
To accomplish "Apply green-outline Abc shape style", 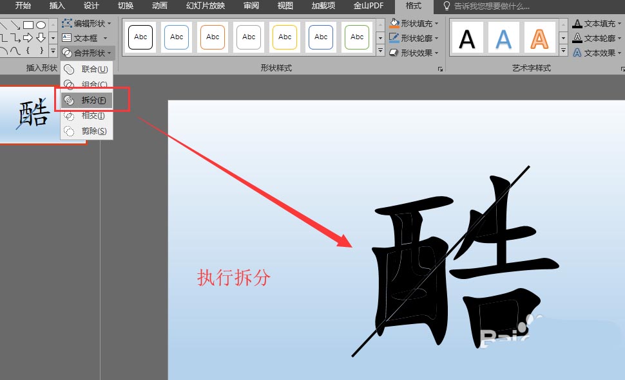I will (x=357, y=37).
